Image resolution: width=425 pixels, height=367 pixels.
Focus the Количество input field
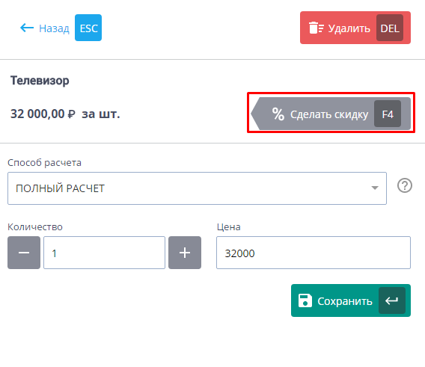click(104, 253)
